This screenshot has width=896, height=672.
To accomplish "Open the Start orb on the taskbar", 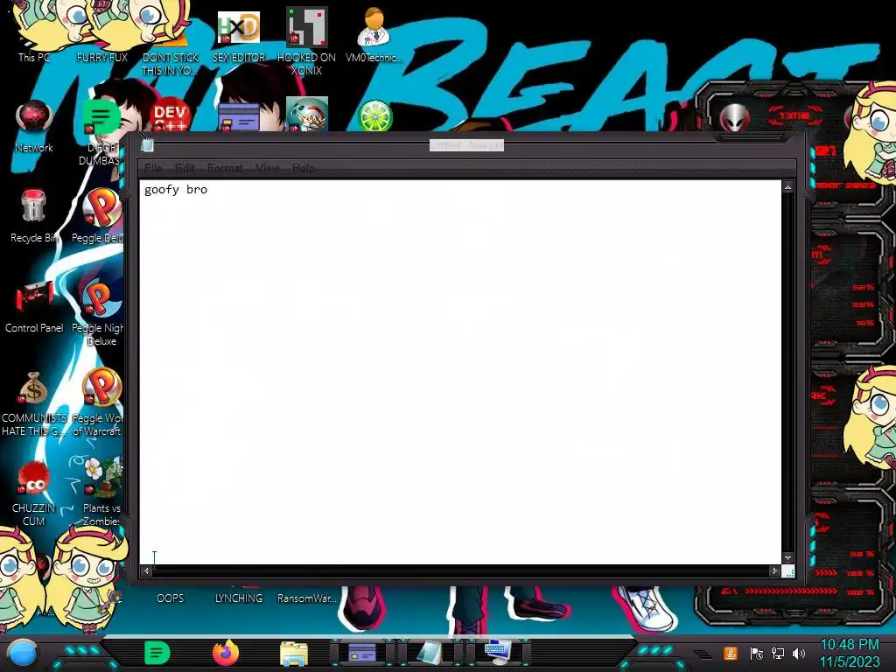I will pyautogui.click(x=23, y=654).
